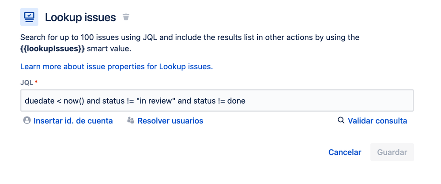Choose Resolver usuarios
Viewport: 441px width, 184px height.
tap(170, 121)
